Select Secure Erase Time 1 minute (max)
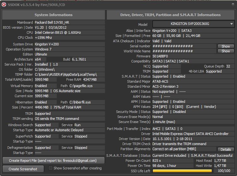Viewport: 237px width, 176px height. click(x=164, y=122)
